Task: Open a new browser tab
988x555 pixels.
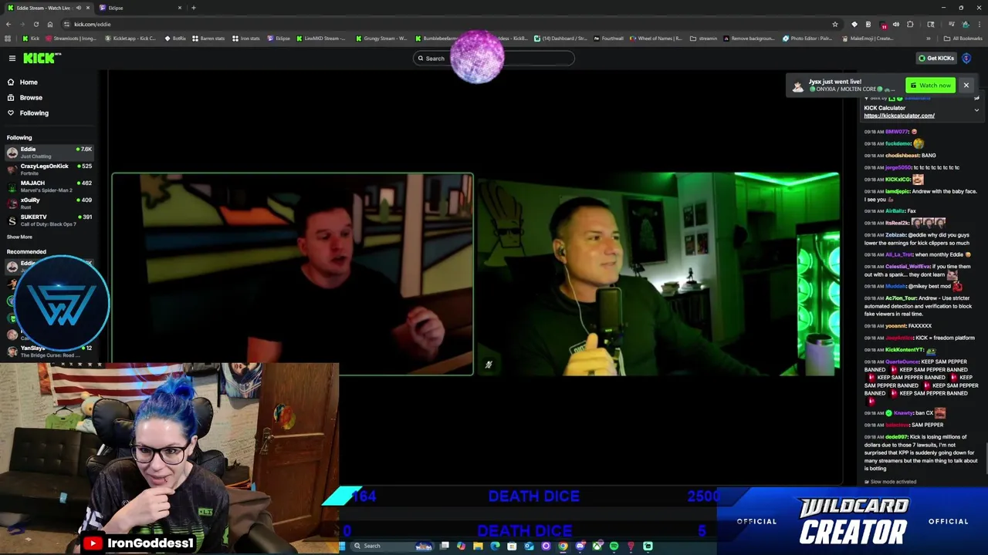Action: coord(194,8)
